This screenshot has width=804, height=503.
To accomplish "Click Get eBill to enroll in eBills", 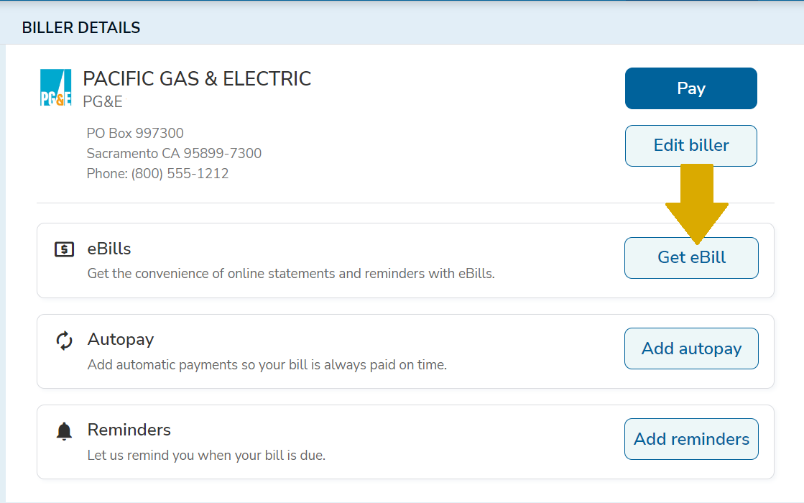I will tap(690, 257).
